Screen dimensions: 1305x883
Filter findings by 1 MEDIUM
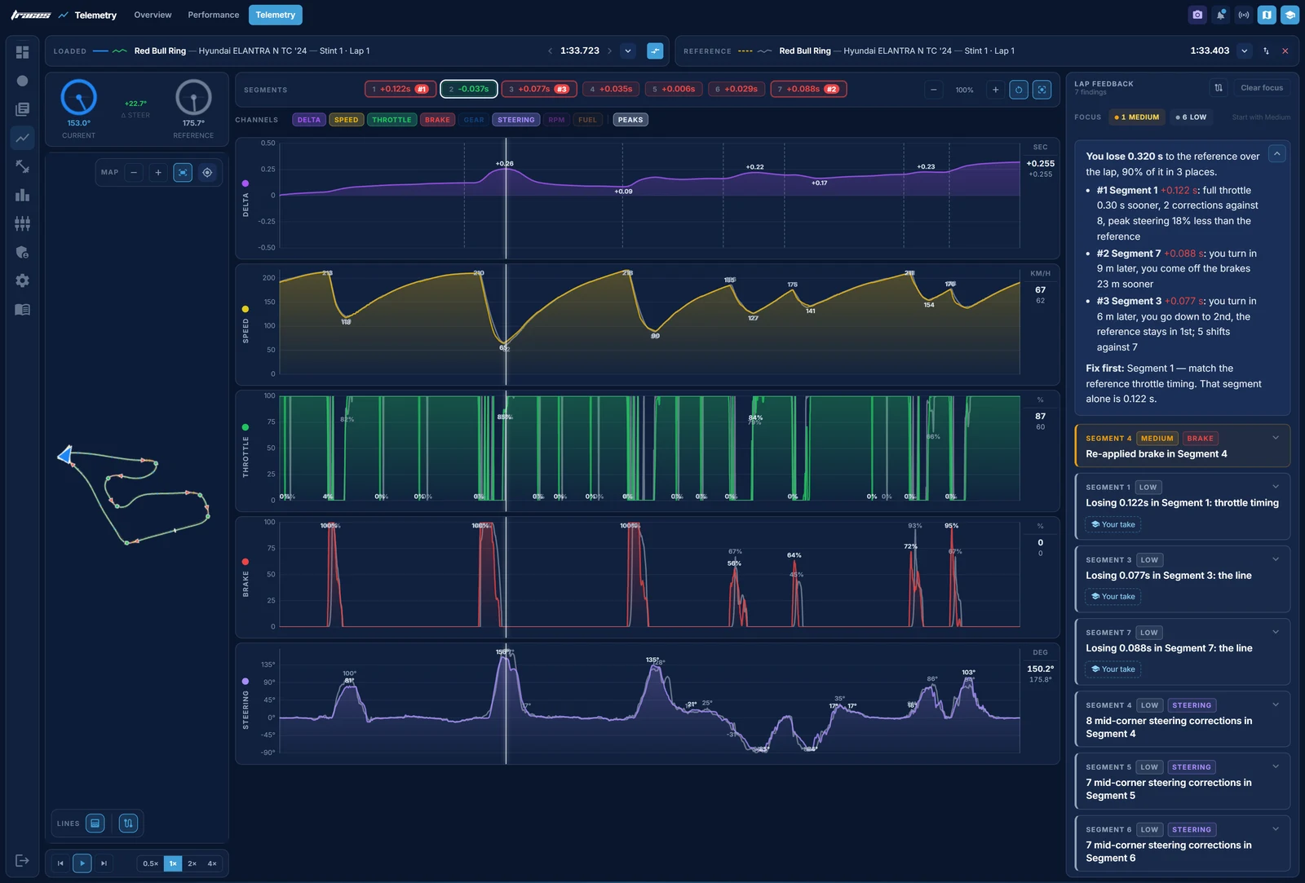tap(1137, 117)
